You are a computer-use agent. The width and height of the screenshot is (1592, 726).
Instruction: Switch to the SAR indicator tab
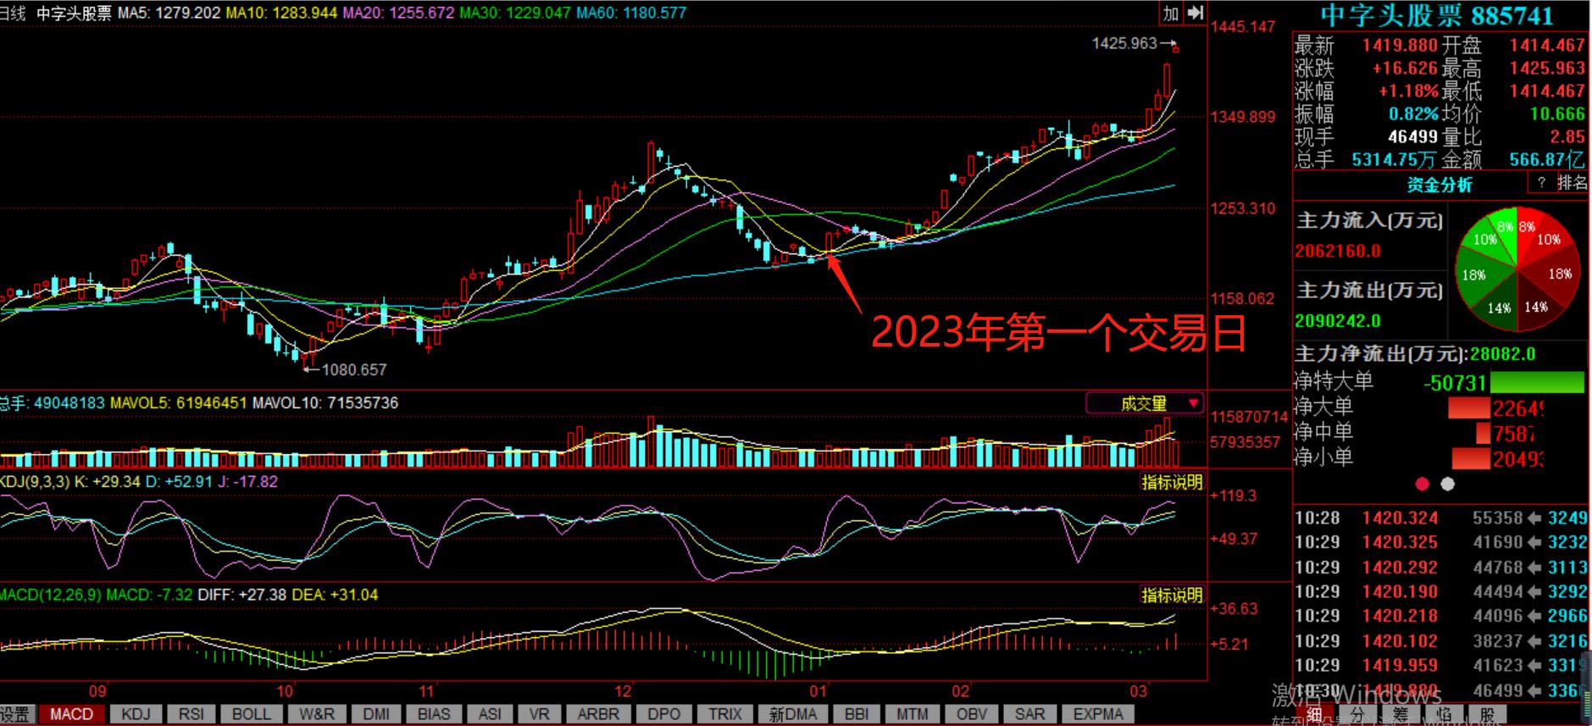pyautogui.click(x=1030, y=714)
